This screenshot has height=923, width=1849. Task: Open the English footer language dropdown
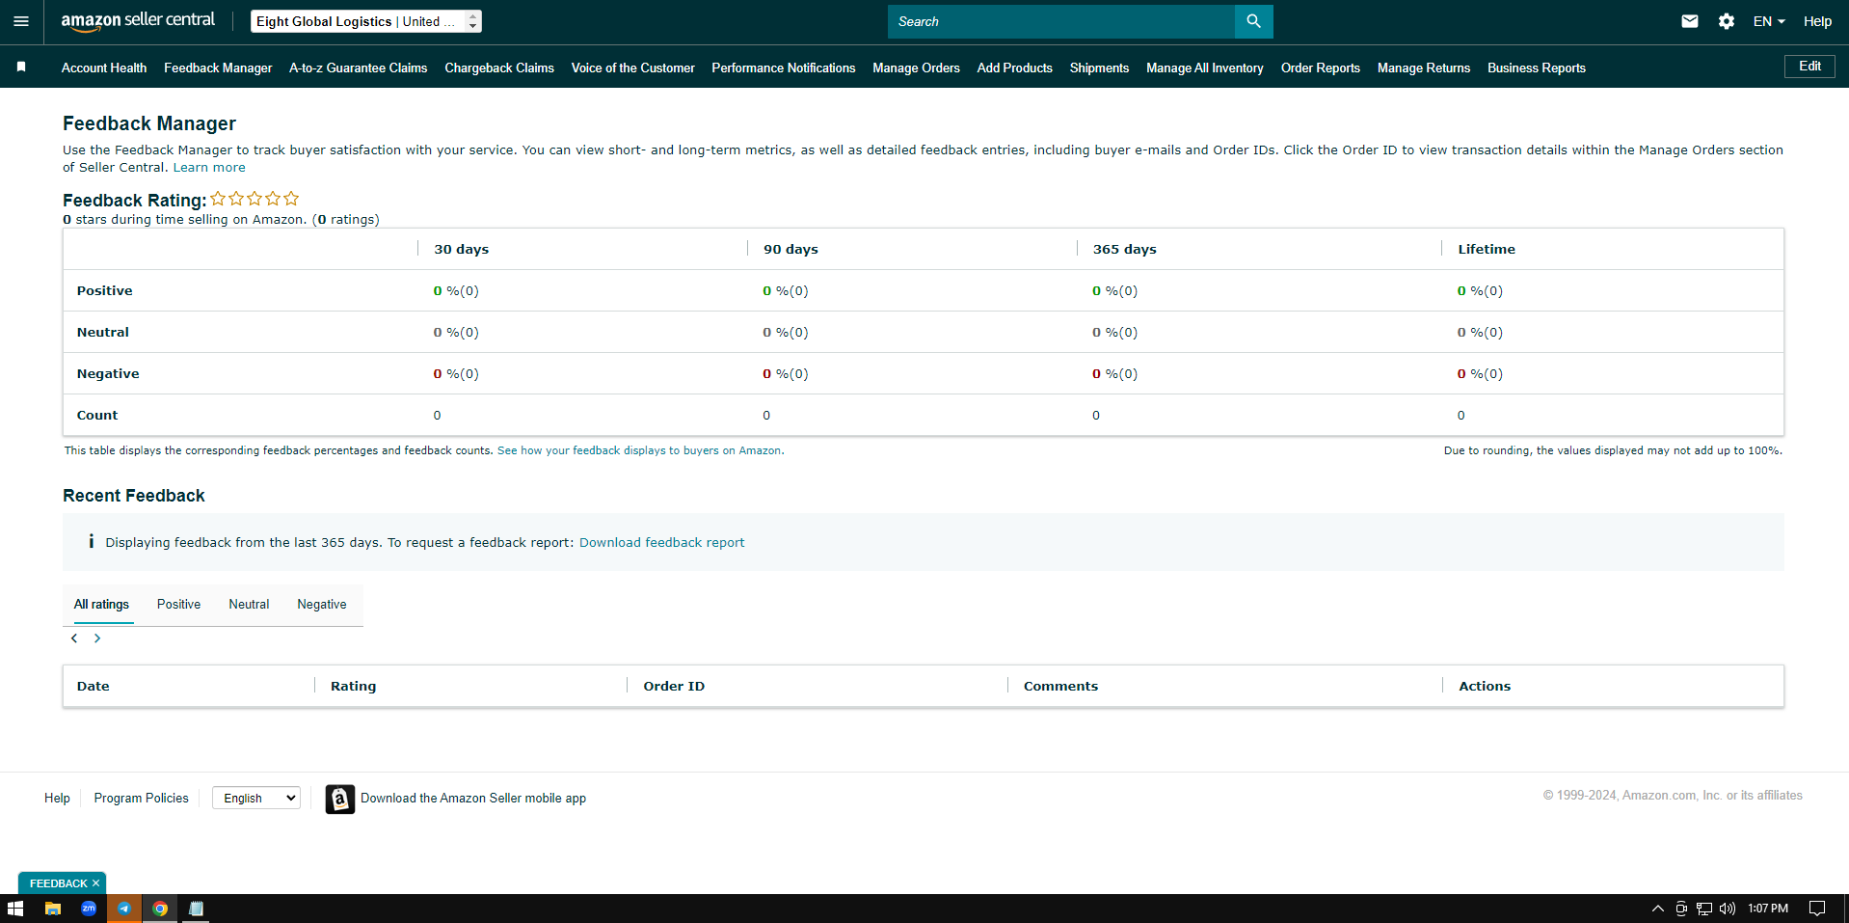tap(256, 798)
